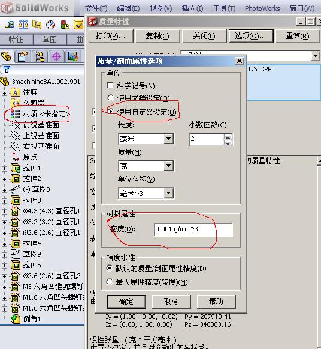
Task: Select 拉伸5 in the feature tree
Action: (32, 265)
